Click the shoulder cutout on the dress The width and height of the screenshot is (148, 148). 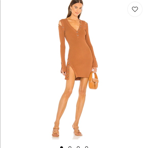(60, 23)
